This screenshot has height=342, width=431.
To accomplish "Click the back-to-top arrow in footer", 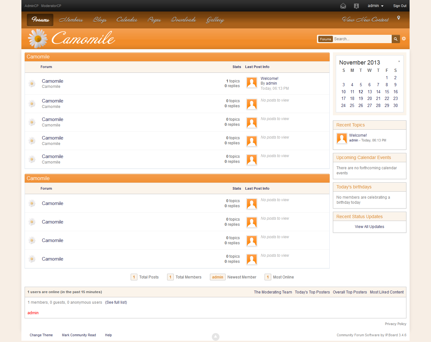I will tap(216, 337).
